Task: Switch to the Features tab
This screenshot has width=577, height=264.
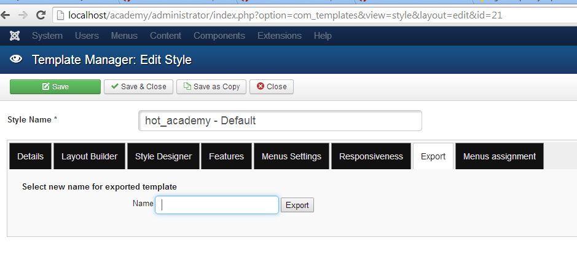Action: (x=226, y=156)
